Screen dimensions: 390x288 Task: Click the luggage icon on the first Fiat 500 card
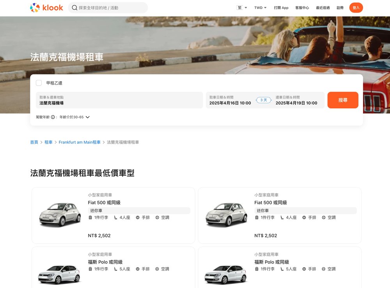[91, 217]
